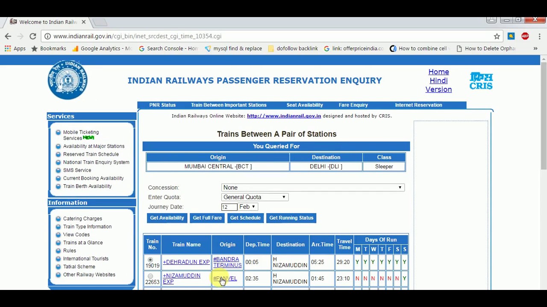The width and height of the screenshot is (547, 307).
Task: Click the Get Full Fare button
Action: pos(207,218)
